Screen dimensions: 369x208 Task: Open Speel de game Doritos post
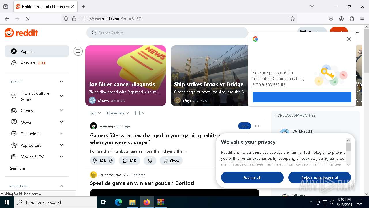pyautogui.click(x=142, y=183)
